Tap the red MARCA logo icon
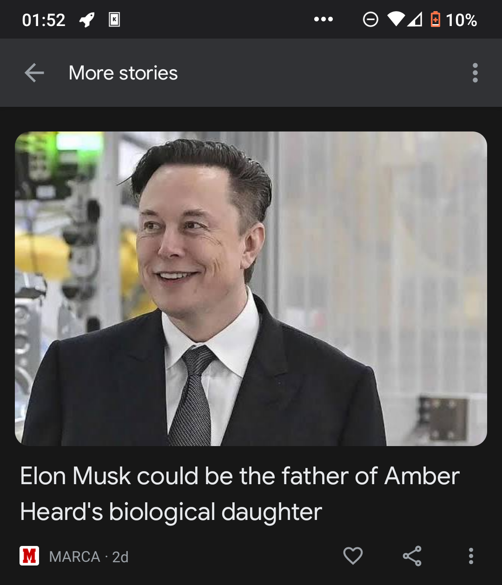Image resolution: width=502 pixels, height=585 pixels. click(29, 556)
